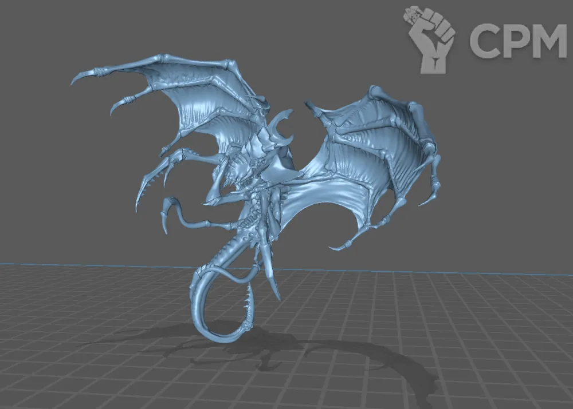Click the blue horizon line of build plate

[x=86, y=265]
